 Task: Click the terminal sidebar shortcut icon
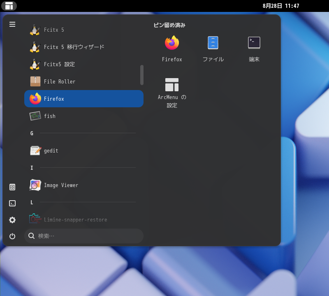[x=12, y=203]
